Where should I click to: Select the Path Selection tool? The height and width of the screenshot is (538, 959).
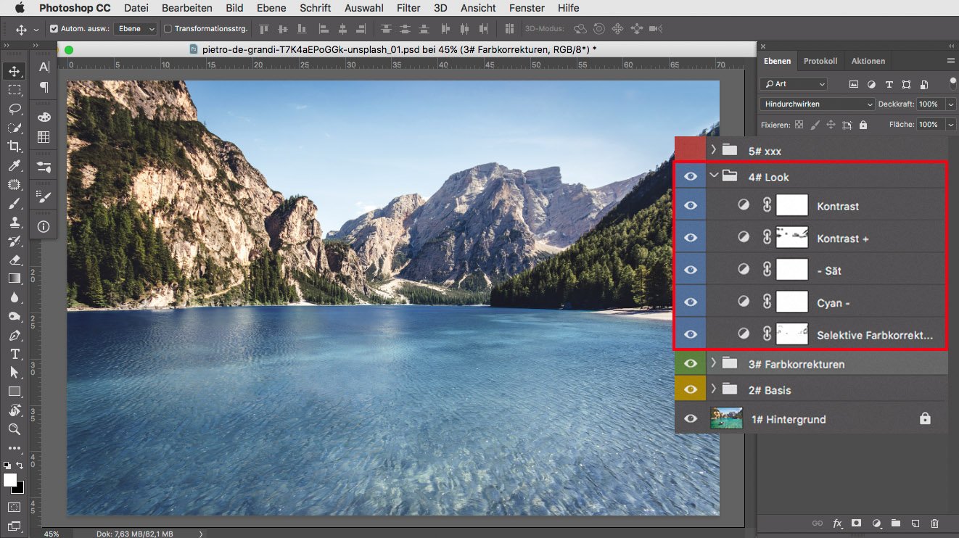[x=15, y=373]
